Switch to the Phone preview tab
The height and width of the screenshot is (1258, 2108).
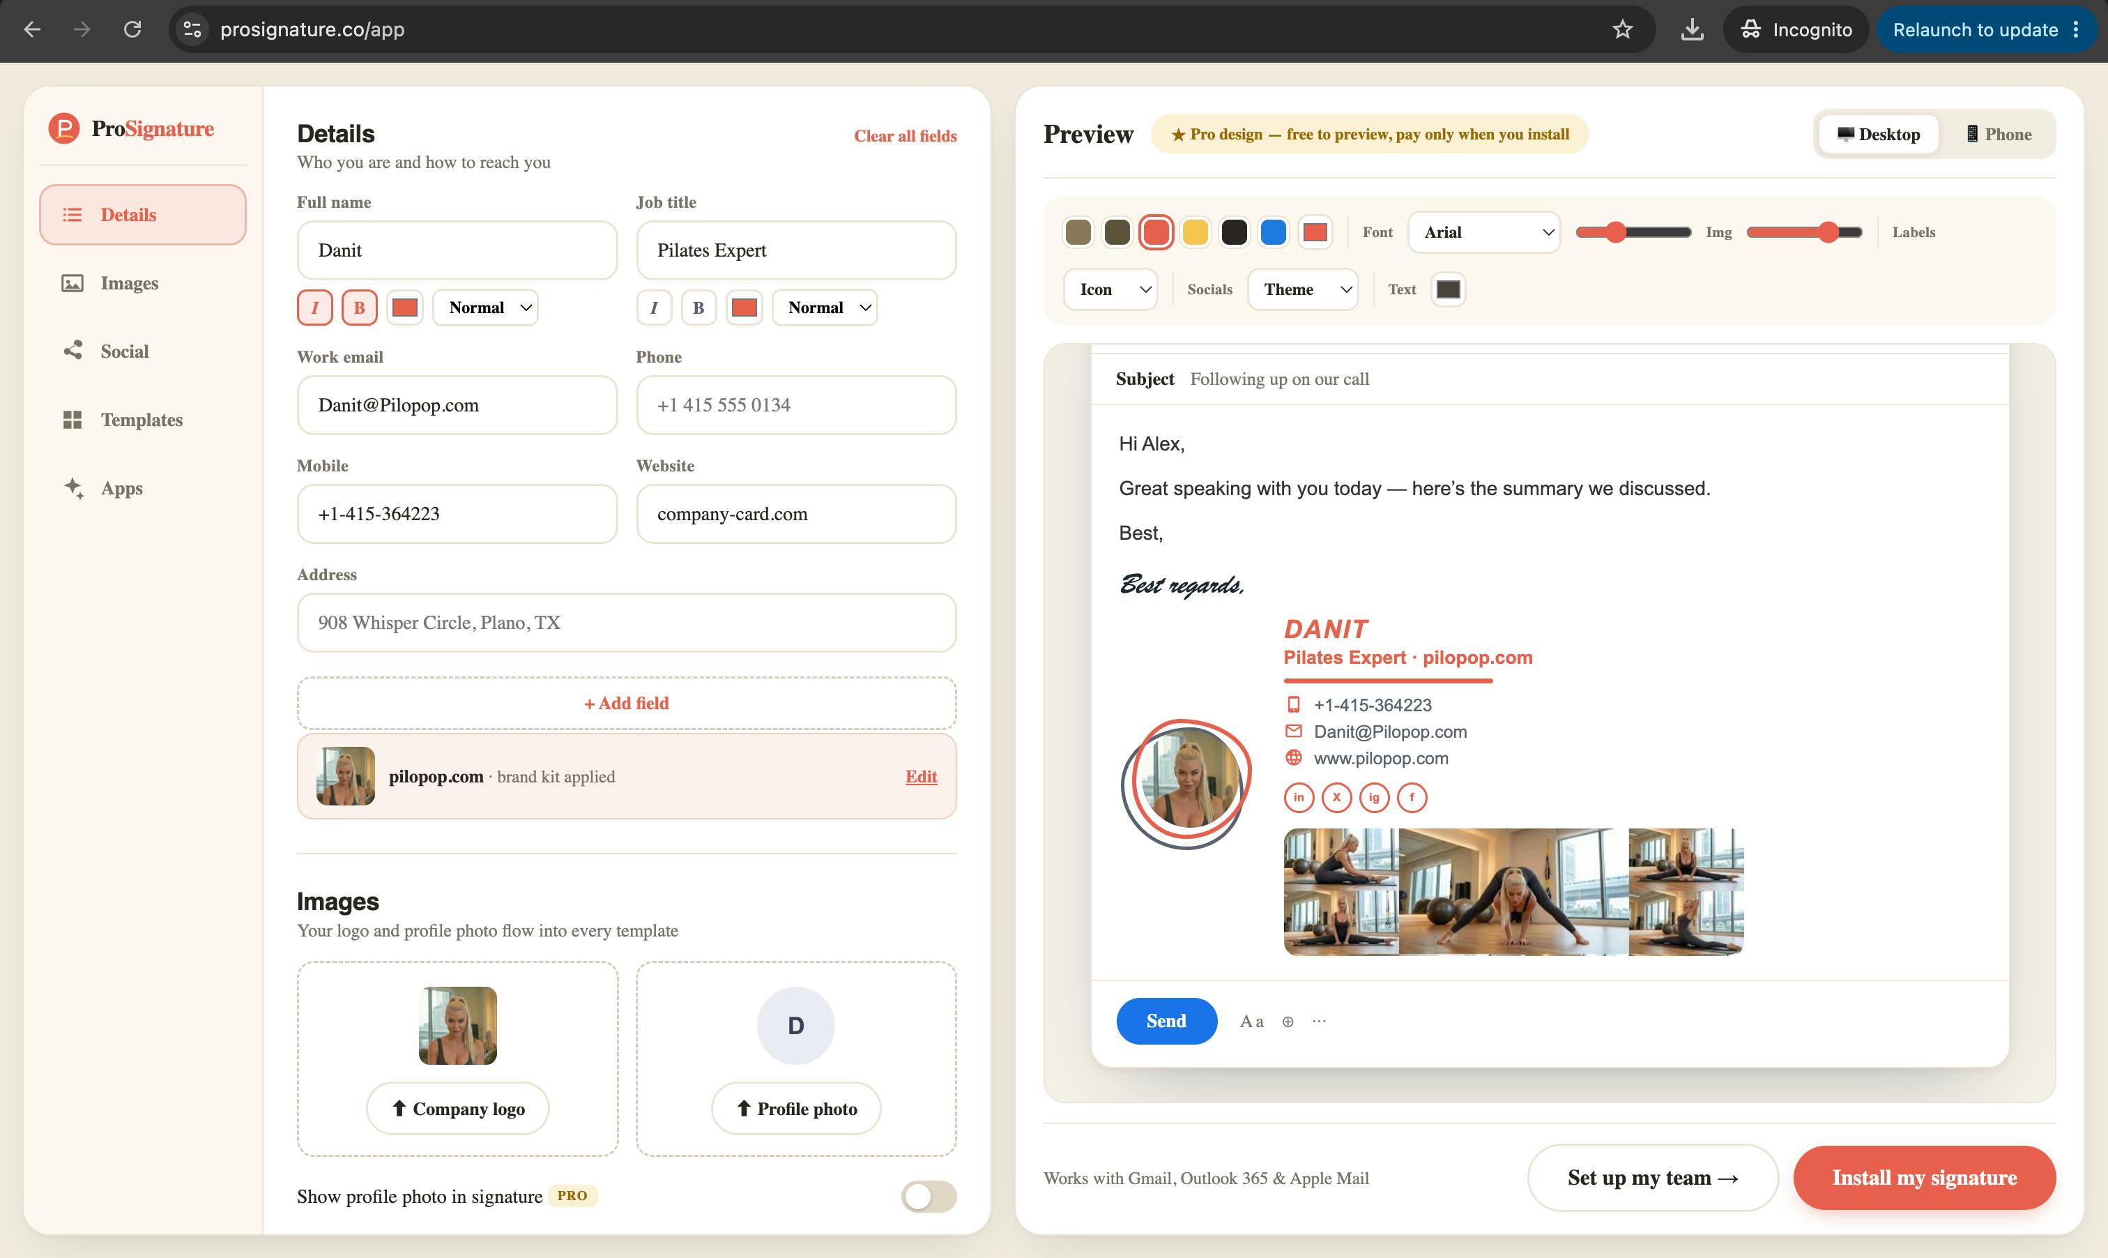click(x=1999, y=134)
